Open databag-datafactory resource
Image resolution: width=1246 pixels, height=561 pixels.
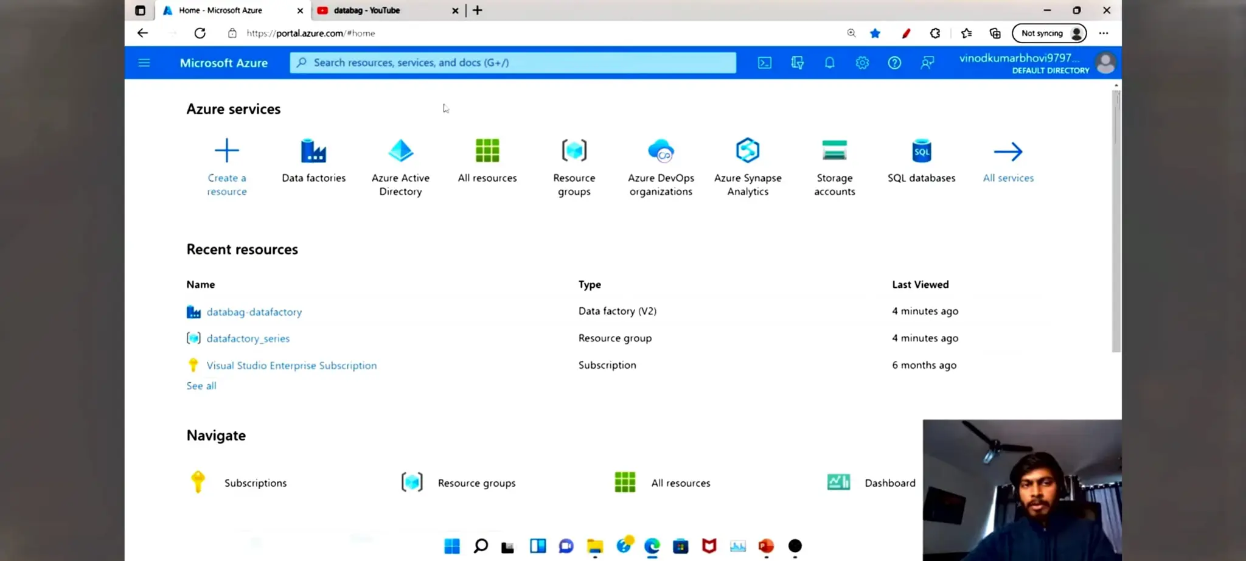[x=254, y=312]
